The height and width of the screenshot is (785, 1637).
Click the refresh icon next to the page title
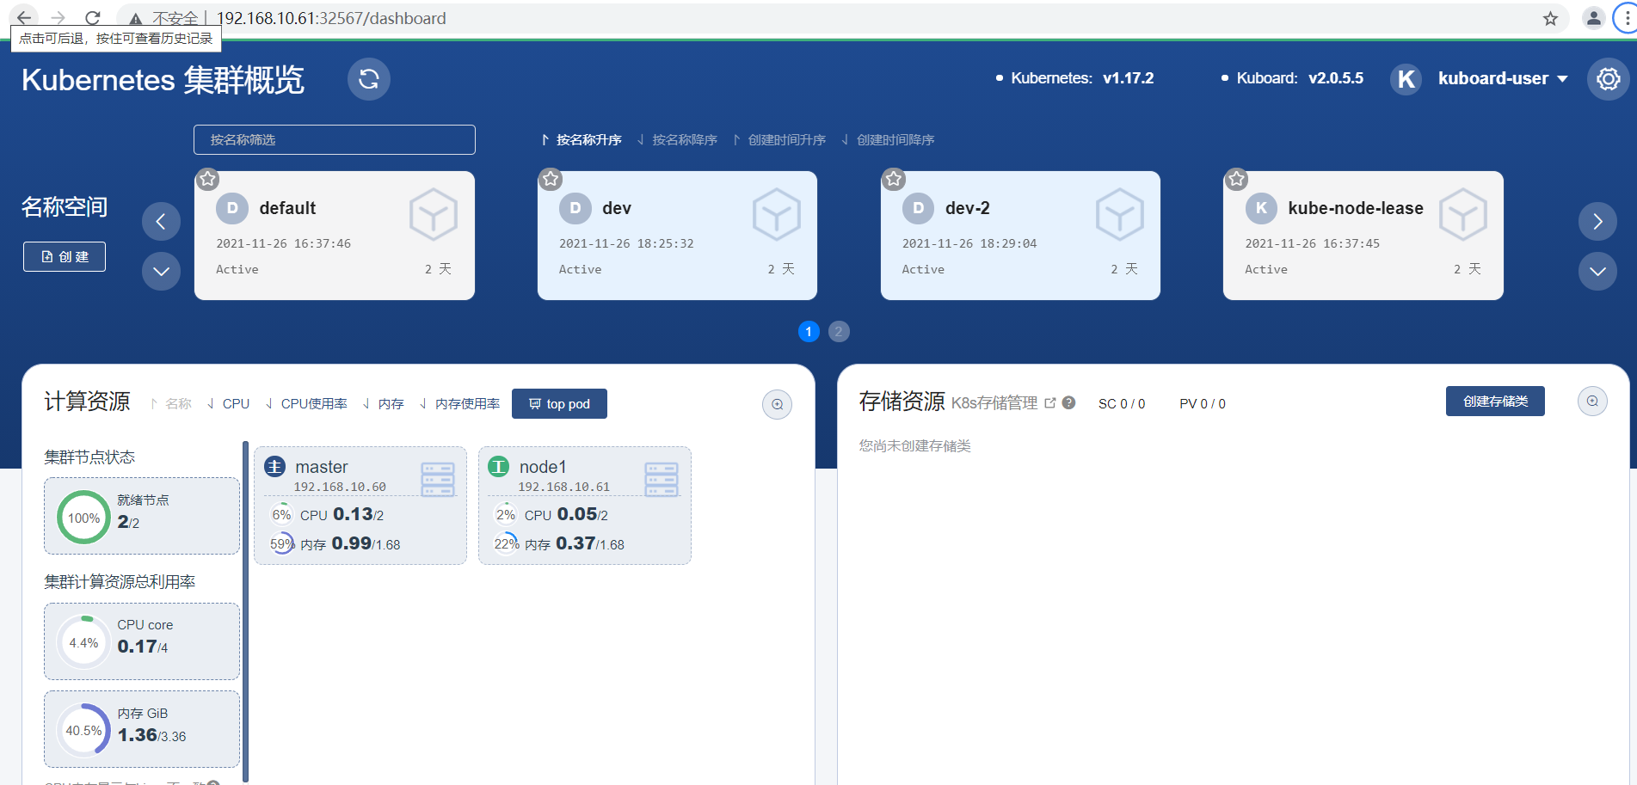point(369,79)
